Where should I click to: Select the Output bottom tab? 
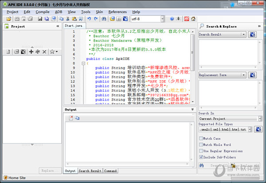pyautogui.click(x=70, y=171)
